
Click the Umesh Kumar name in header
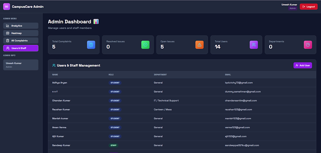tap(289, 4)
